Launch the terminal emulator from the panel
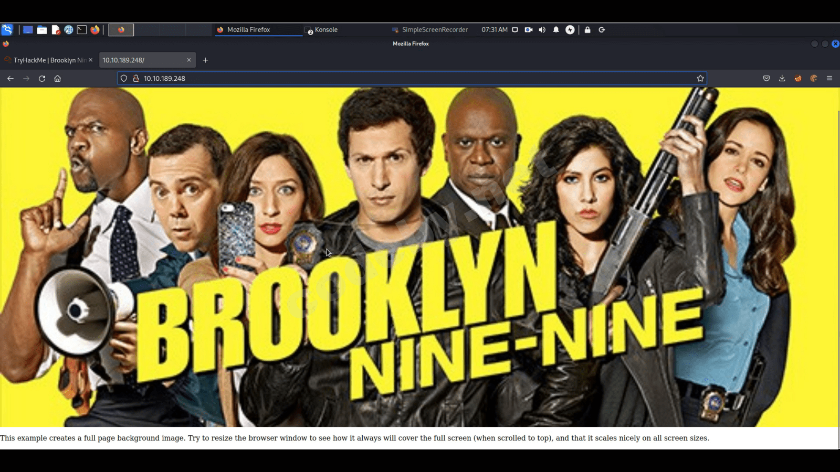840x472 pixels. tap(82, 30)
